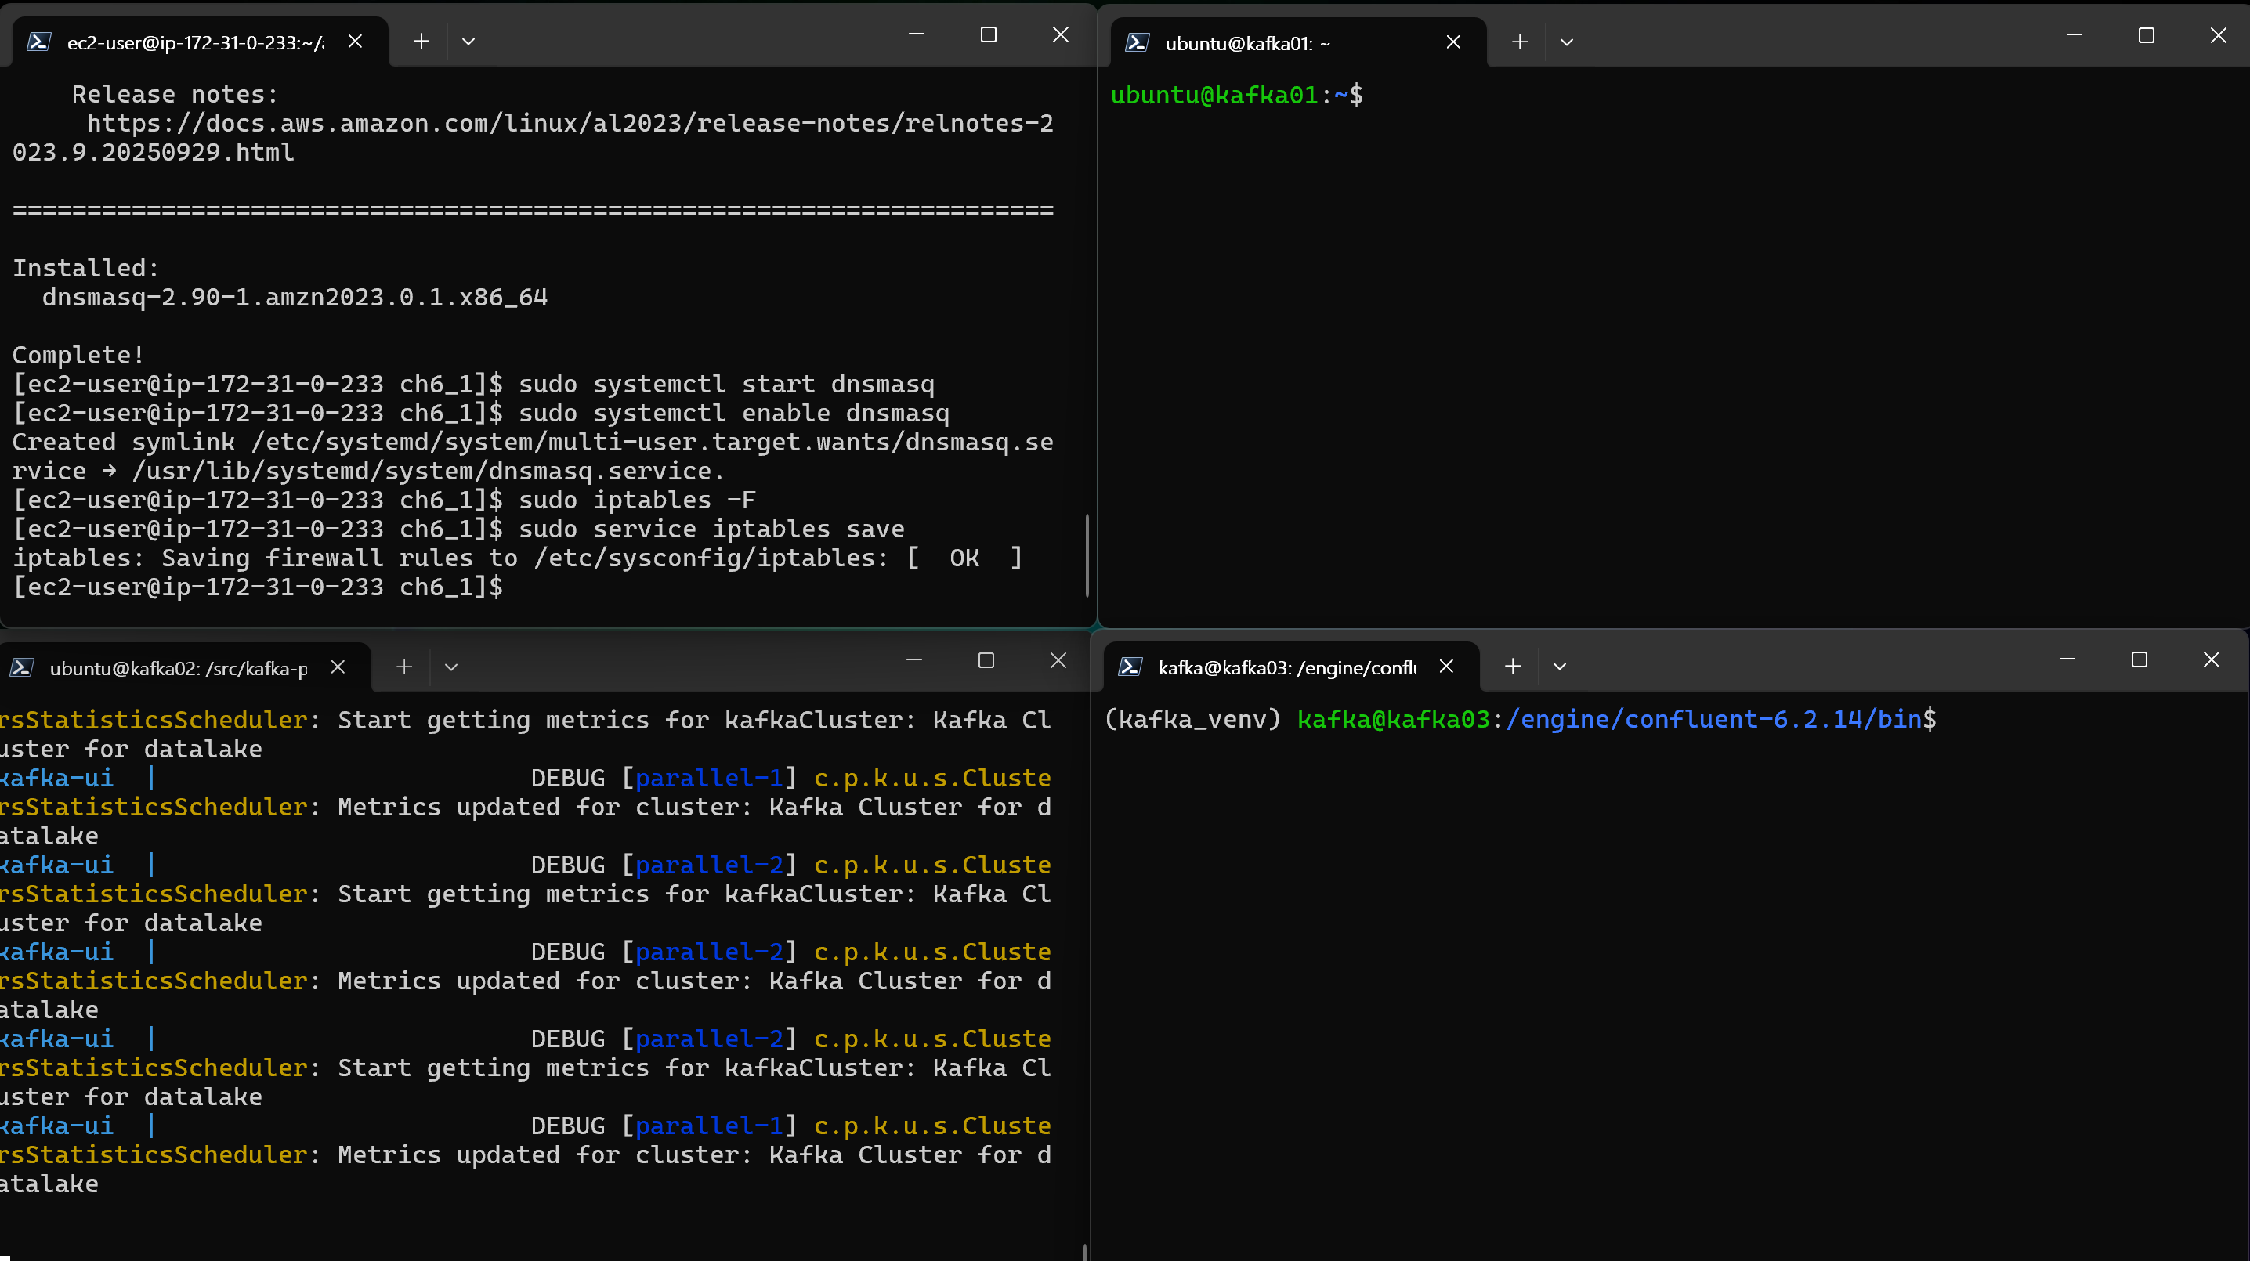Open new tab in kafka03 terminal window
Image resolution: width=2250 pixels, height=1261 pixels.
(x=1512, y=667)
